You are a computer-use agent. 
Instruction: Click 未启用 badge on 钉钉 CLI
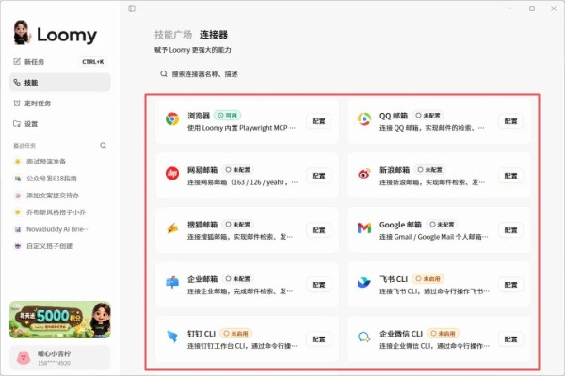point(236,334)
